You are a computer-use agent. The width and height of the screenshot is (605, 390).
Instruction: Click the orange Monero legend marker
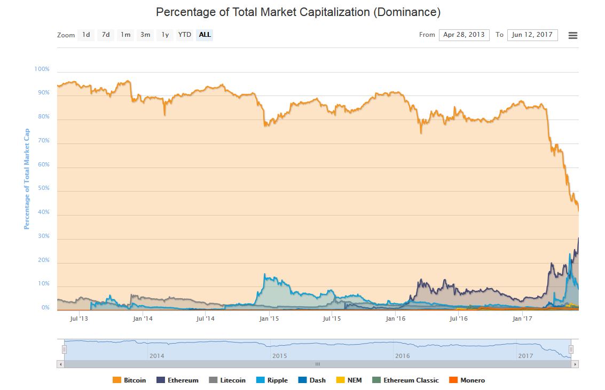pos(452,380)
